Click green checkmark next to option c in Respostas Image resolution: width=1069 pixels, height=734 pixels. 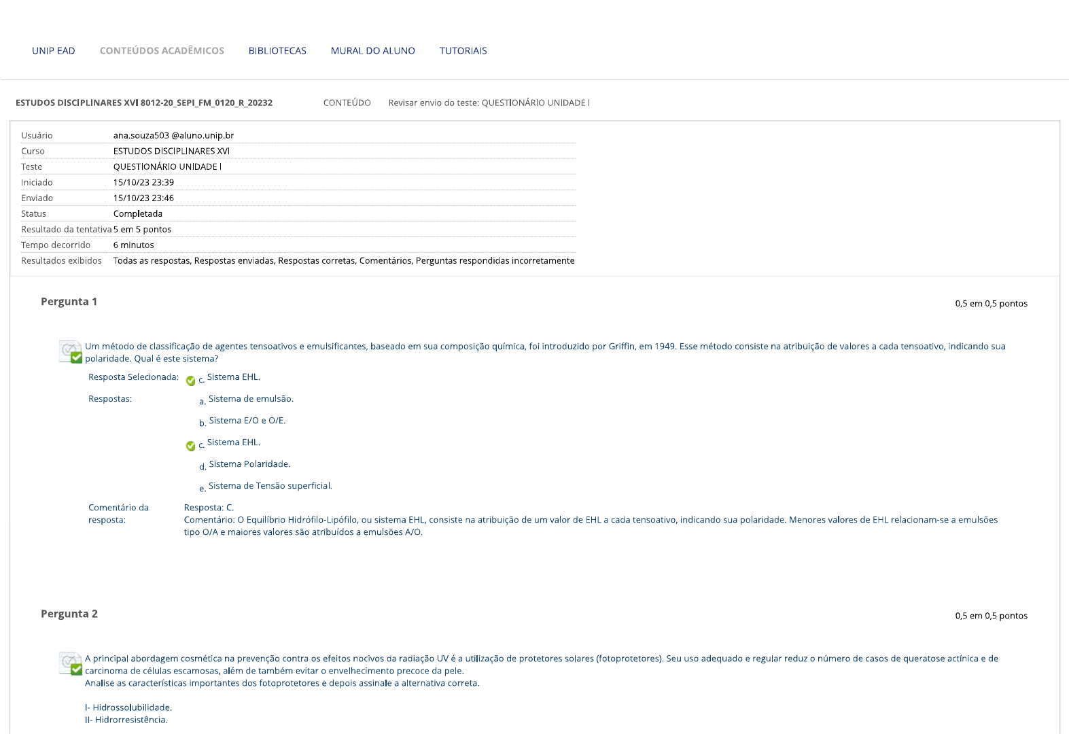[190, 446]
